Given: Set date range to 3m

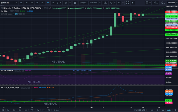Looking at the screenshot, I should 20,110.
